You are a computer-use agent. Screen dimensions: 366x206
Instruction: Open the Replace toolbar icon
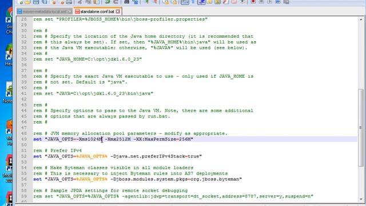[x=136, y=2]
